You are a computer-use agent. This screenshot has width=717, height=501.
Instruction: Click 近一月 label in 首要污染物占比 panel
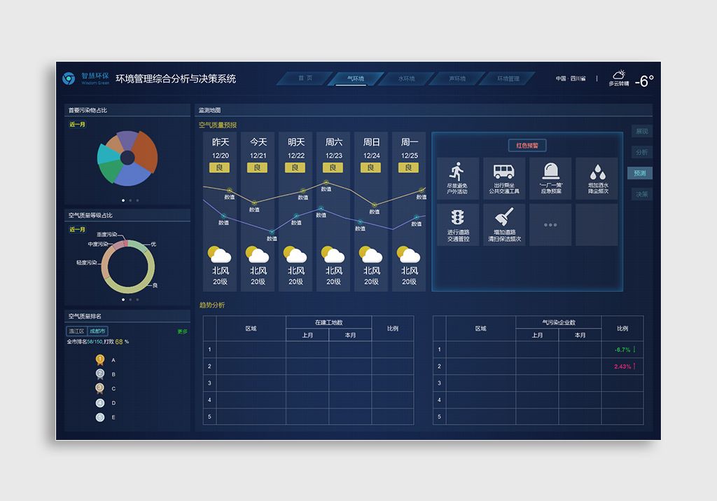tap(77, 125)
